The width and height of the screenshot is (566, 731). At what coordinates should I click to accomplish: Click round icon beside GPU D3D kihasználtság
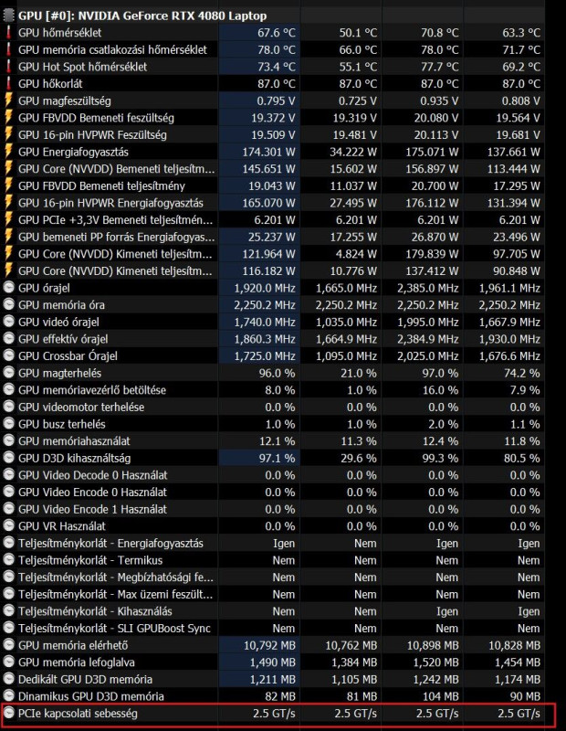tap(8, 458)
